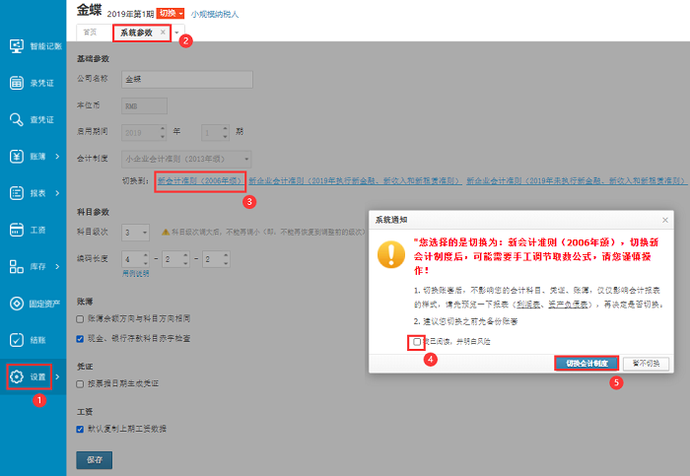Open the orange 切换 period dropdown

pos(171,15)
